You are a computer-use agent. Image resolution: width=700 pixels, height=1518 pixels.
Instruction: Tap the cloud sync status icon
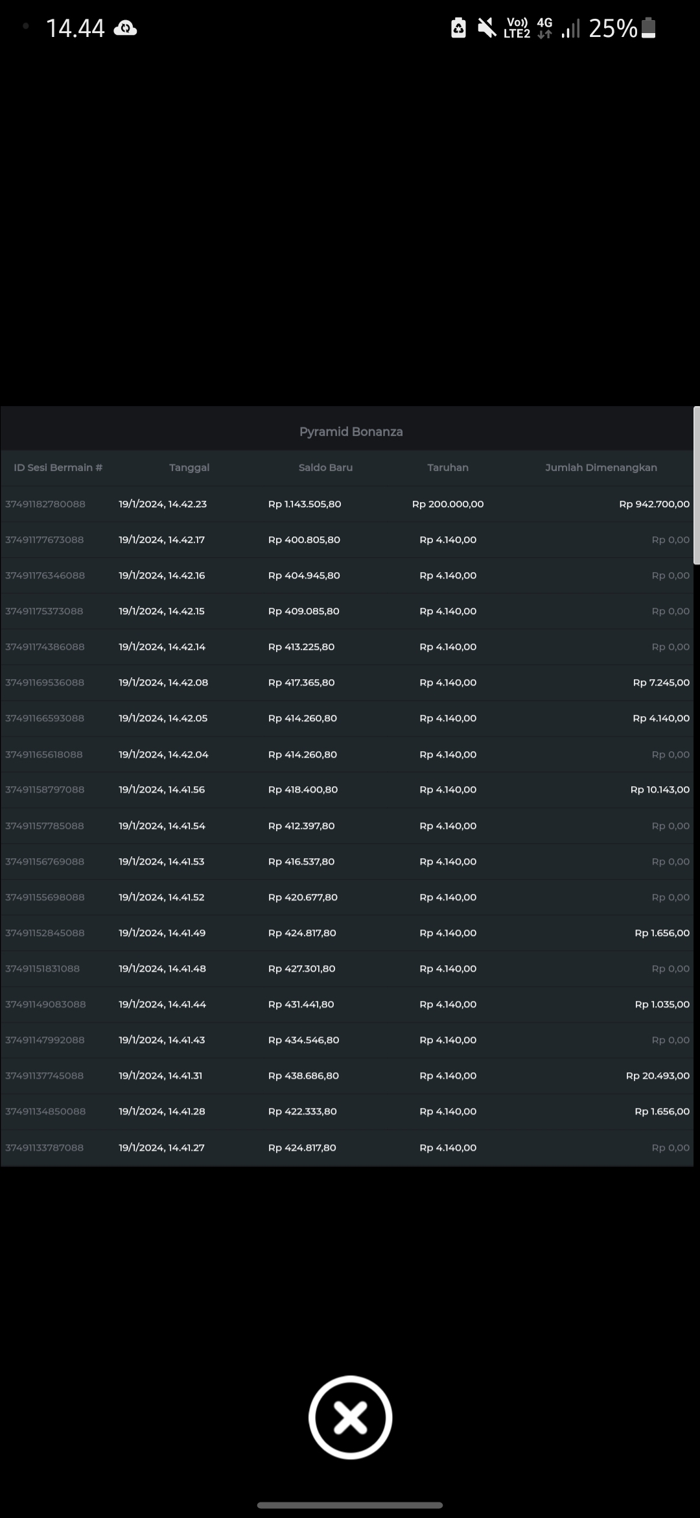point(125,29)
